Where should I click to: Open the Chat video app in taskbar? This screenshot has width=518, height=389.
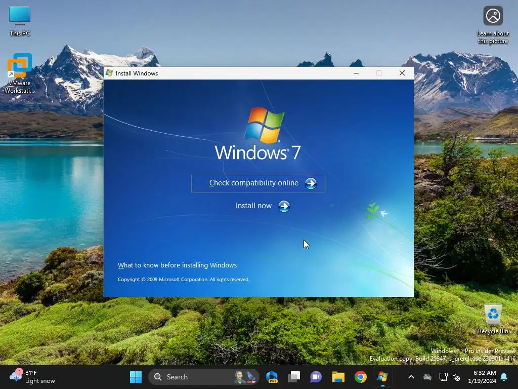316,377
